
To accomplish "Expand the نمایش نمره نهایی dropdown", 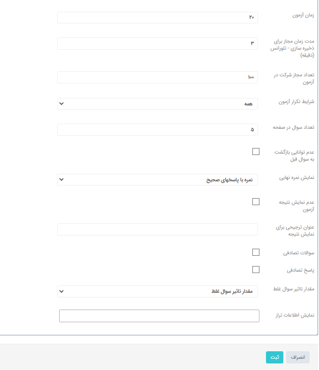I will point(157,179).
